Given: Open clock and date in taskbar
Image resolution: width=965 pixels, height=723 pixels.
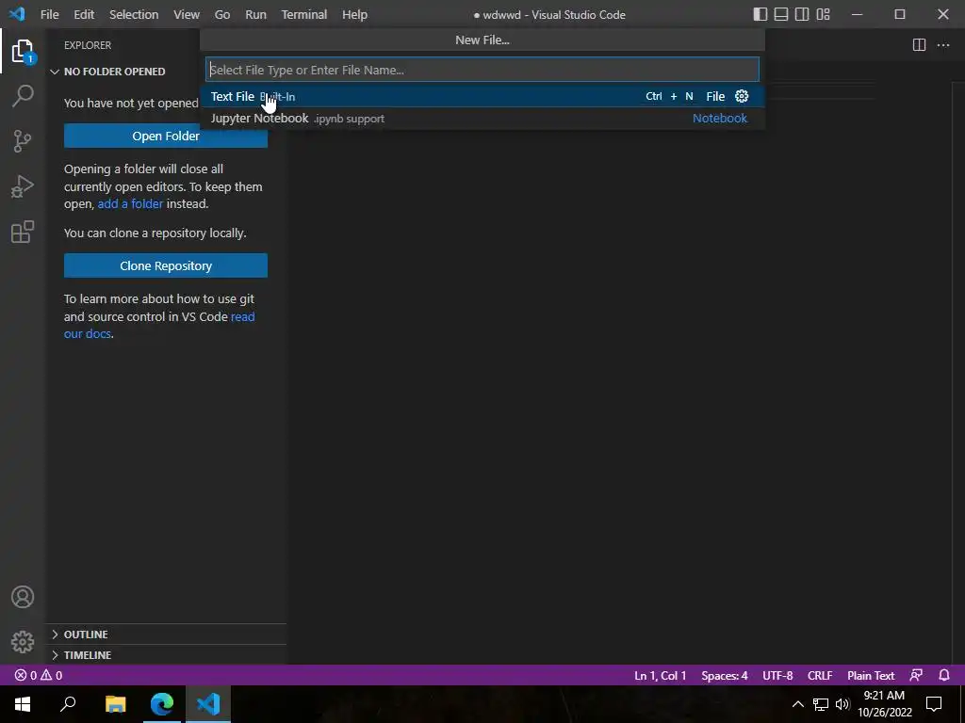Looking at the screenshot, I should [884, 704].
